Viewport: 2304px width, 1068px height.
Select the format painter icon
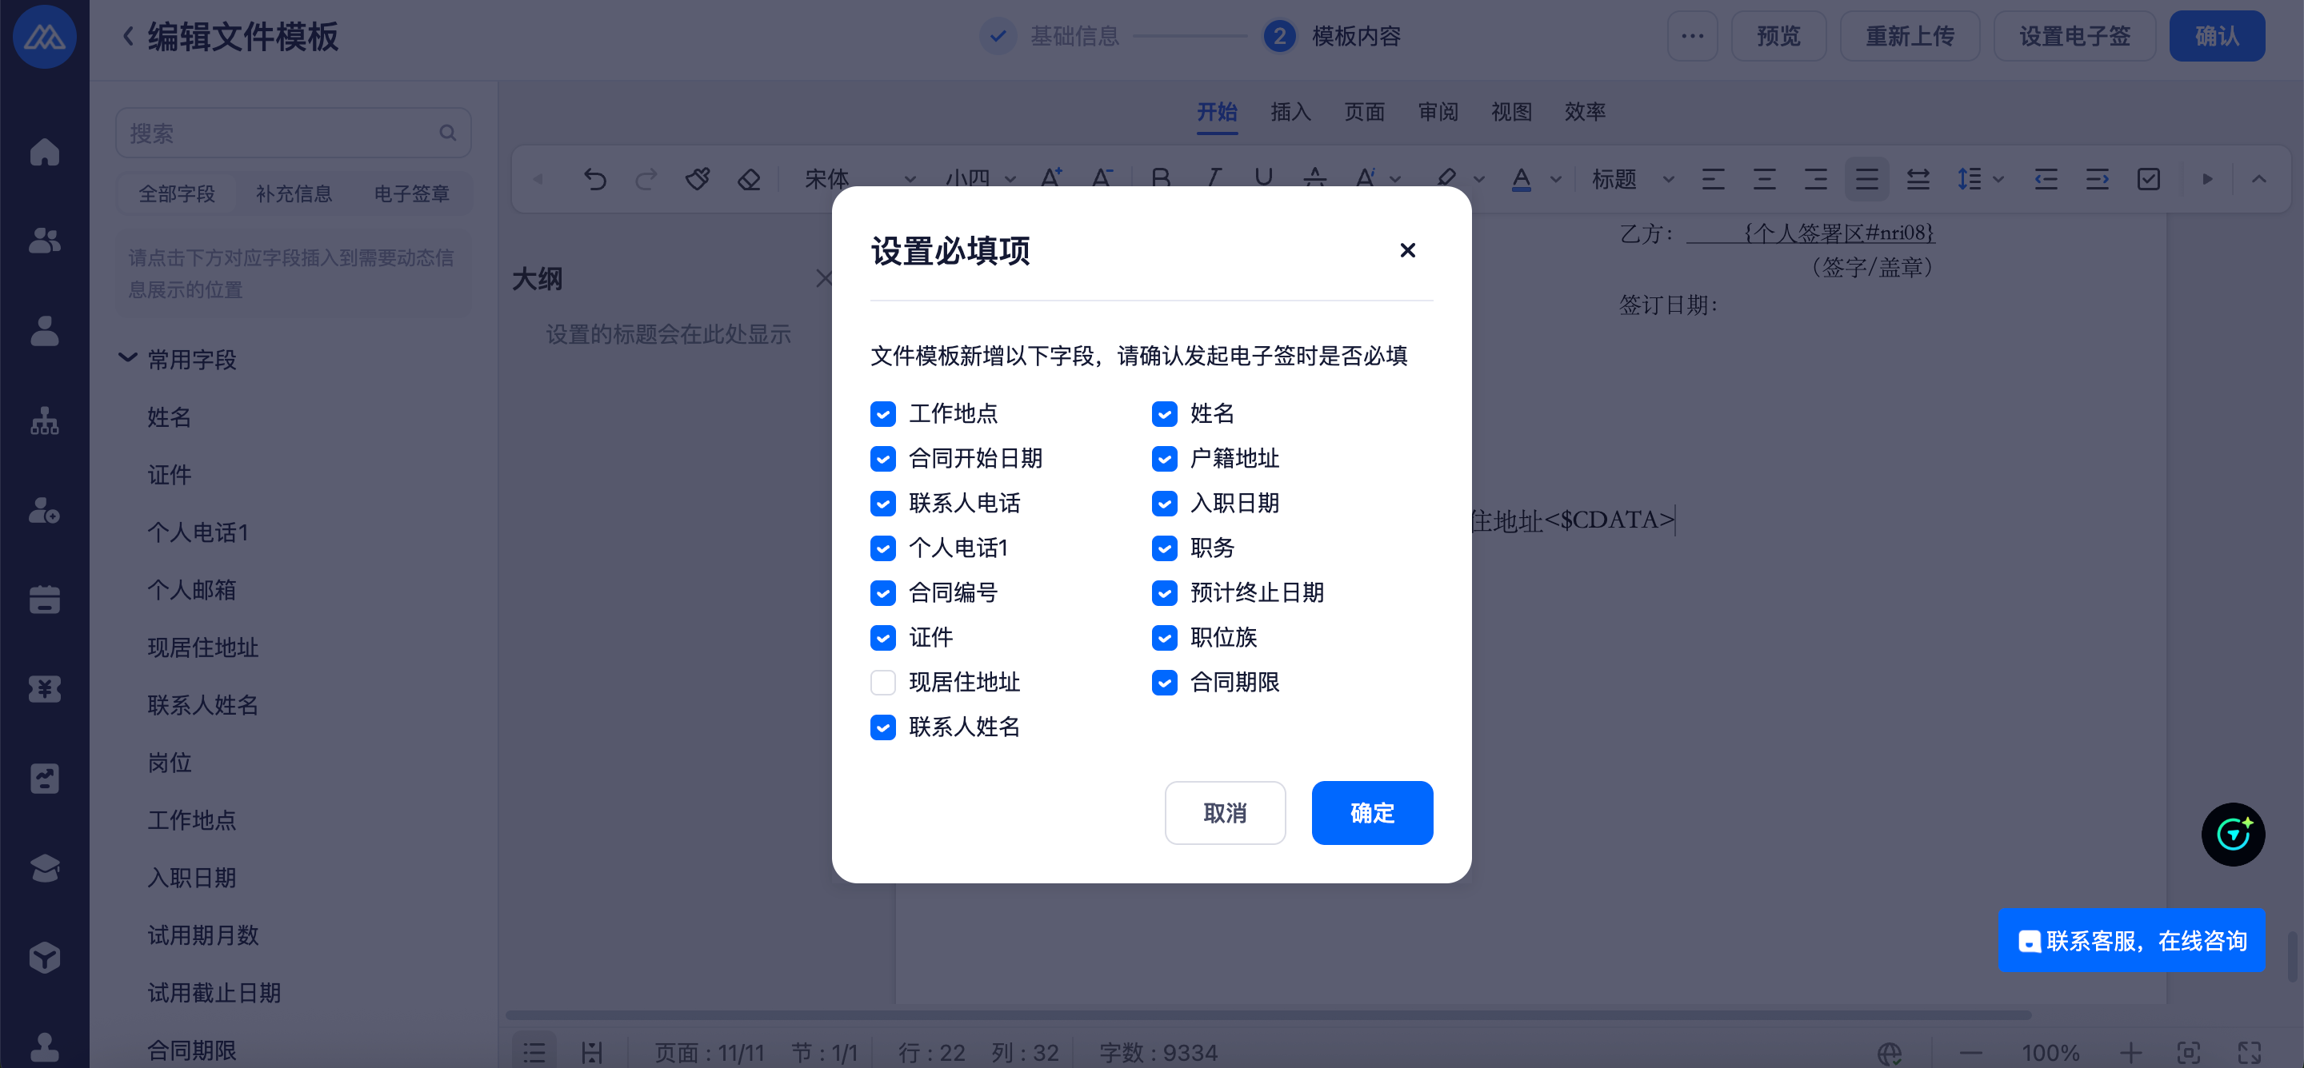(x=698, y=180)
